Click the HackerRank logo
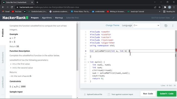This screenshot has width=177, height=99. point(15,18)
